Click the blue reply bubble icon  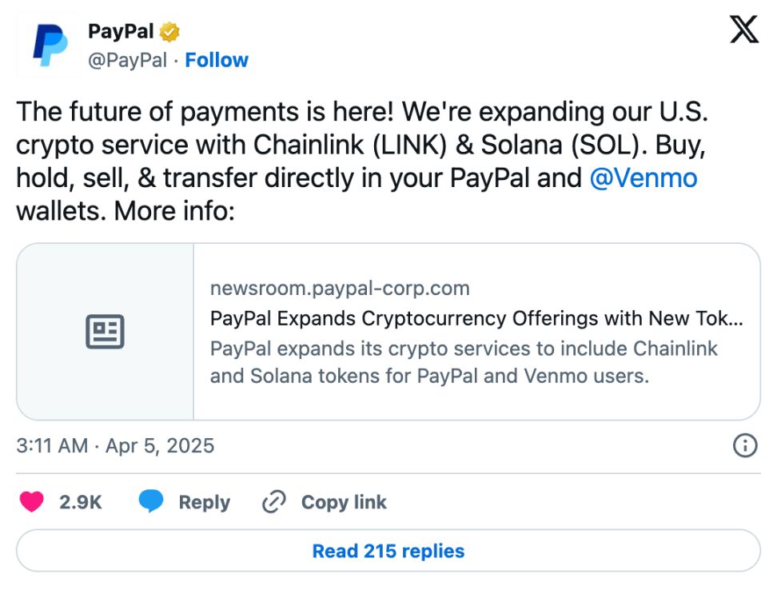pyautogui.click(x=151, y=502)
